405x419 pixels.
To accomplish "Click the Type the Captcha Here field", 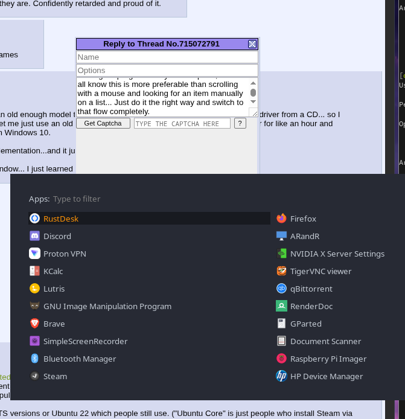I will click(x=182, y=123).
